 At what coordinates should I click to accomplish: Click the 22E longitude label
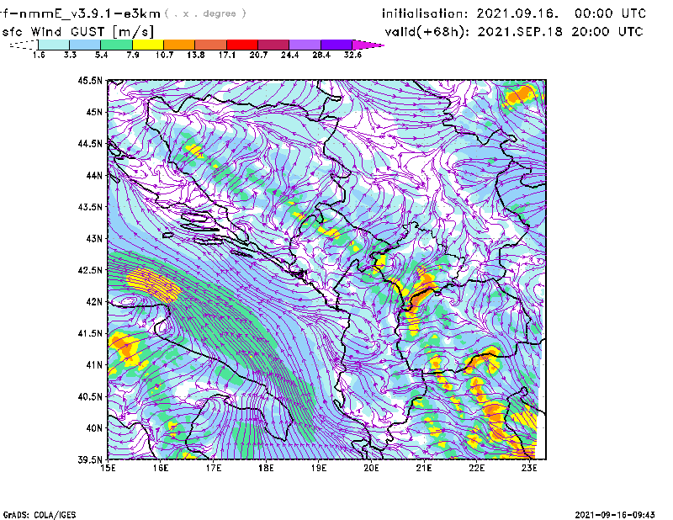[x=476, y=468]
